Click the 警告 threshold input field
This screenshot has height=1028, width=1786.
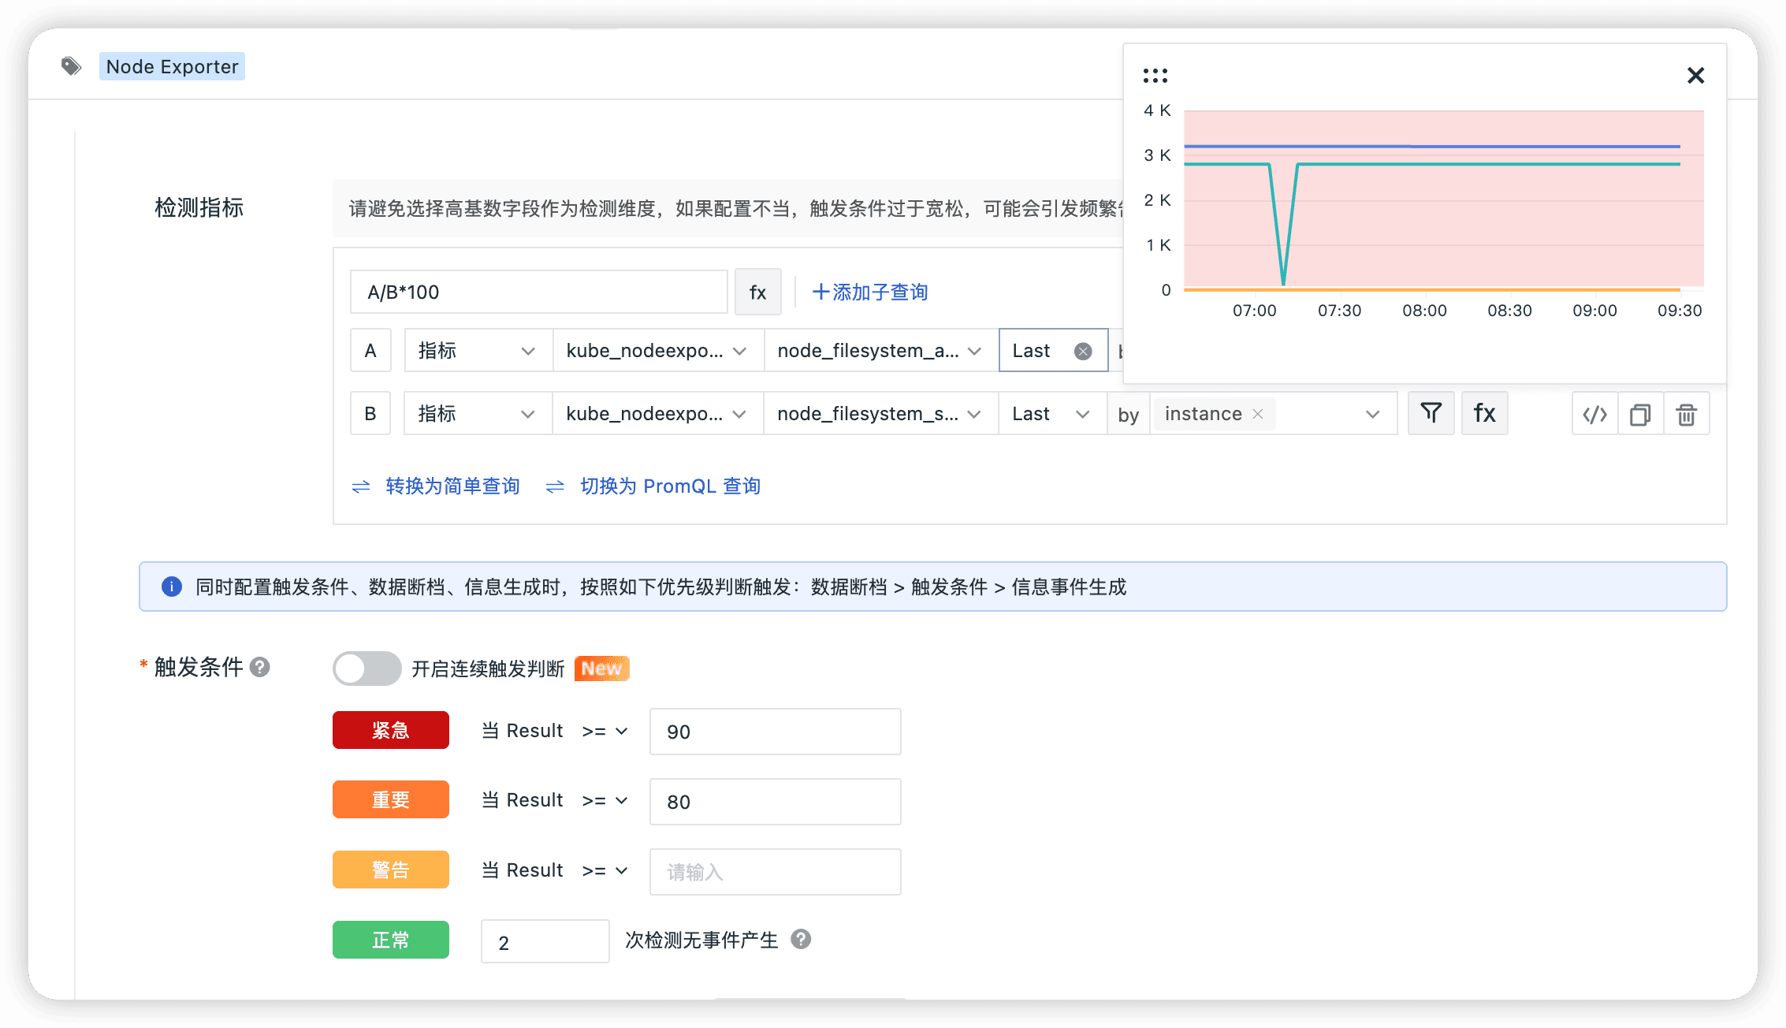[775, 872]
